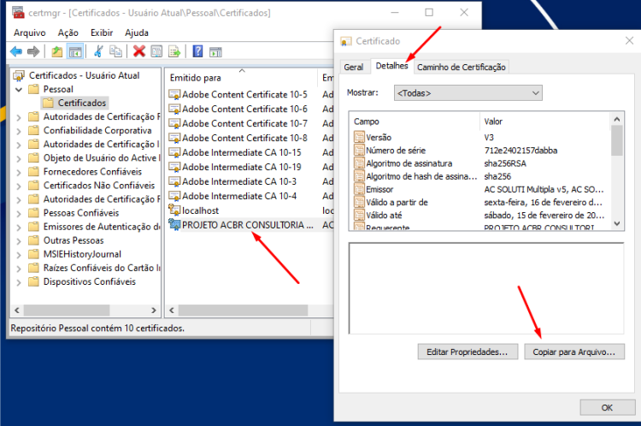Collapse the Pessoal tree node
This screenshot has height=426, width=641.
click(x=19, y=89)
